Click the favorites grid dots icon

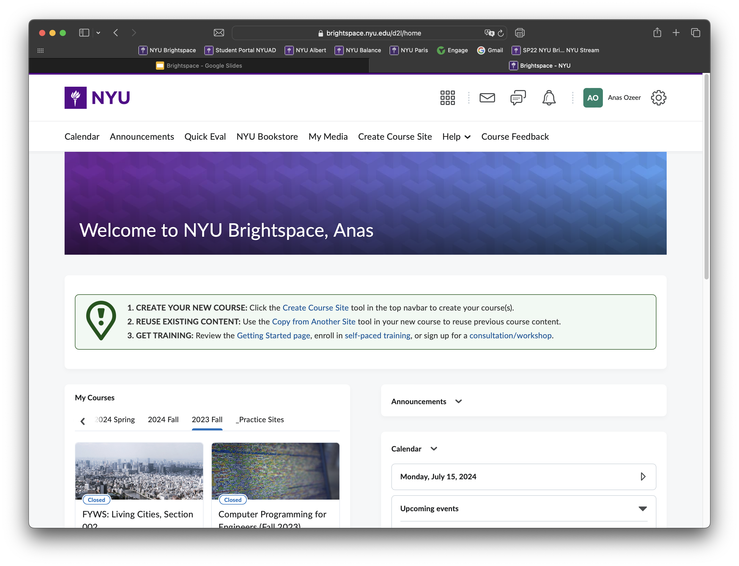tap(40, 50)
